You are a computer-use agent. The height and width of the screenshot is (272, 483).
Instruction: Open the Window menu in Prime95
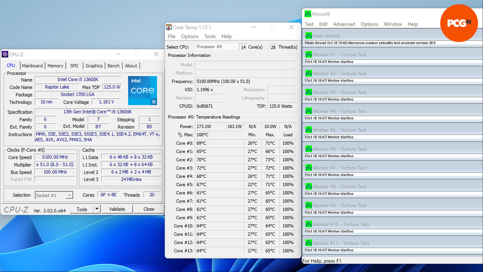(x=393, y=24)
